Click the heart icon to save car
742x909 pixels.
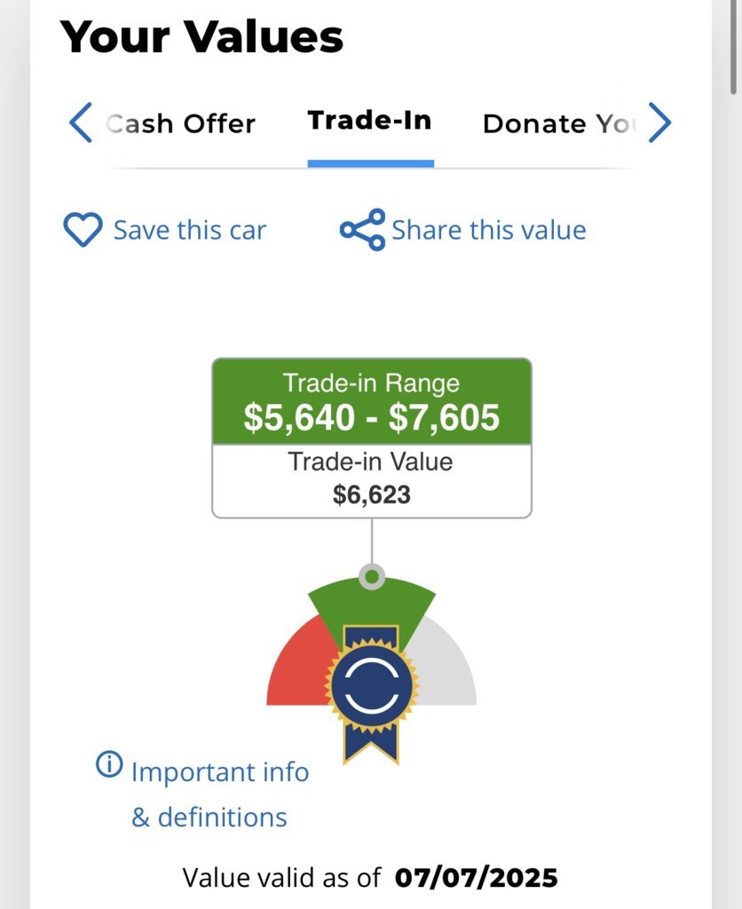pyautogui.click(x=83, y=230)
